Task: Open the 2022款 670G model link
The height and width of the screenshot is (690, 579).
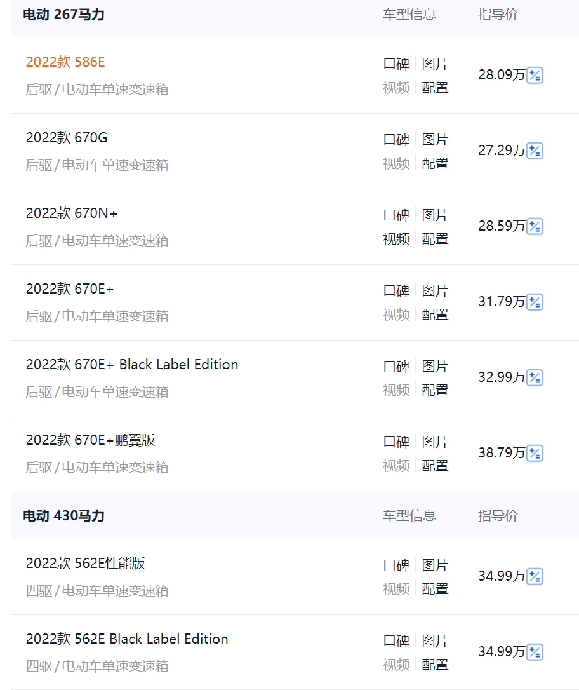Action: click(67, 138)
